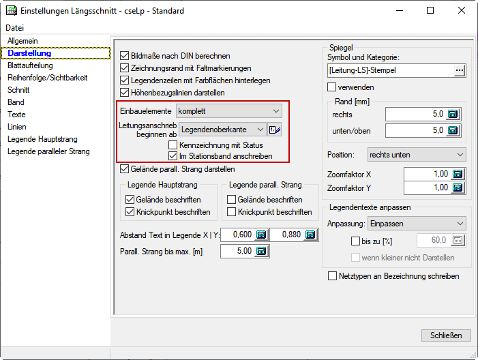478x360 pixels.
Task: Open calculator for Parall. Strang max value
Action: (261, 252)
